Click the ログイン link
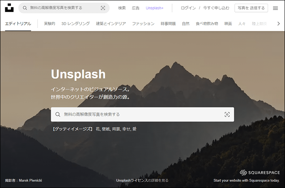 (188, 8)
